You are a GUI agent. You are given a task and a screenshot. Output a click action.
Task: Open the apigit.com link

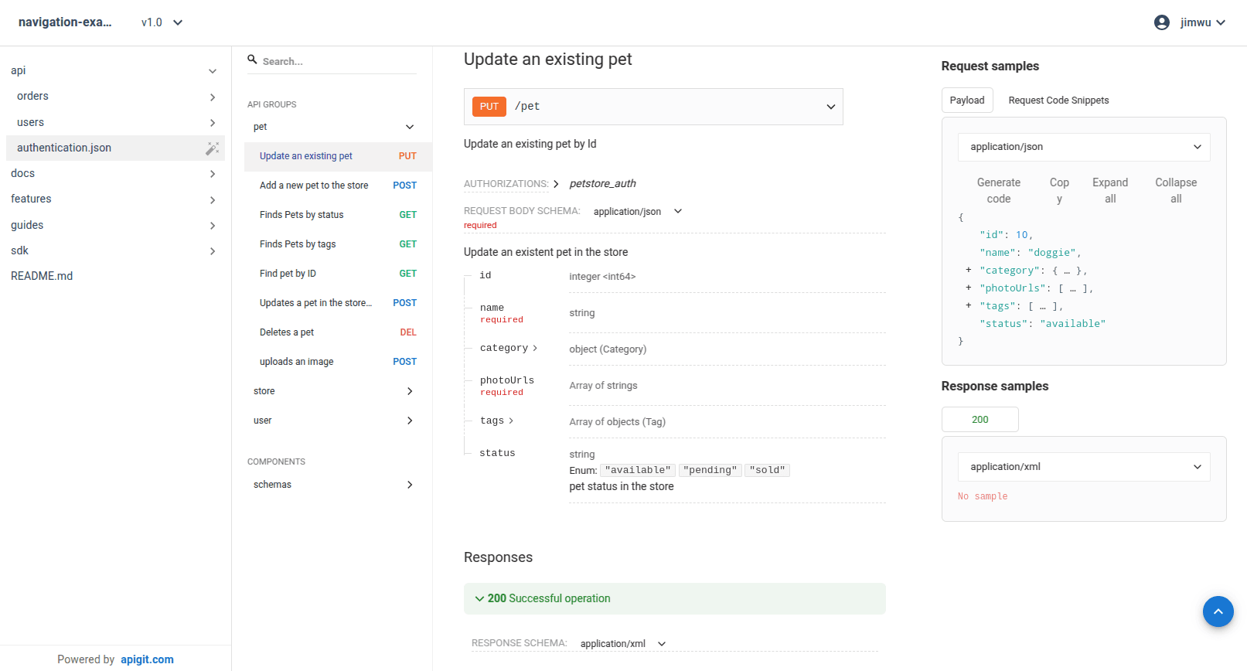(x=147, y=659)
